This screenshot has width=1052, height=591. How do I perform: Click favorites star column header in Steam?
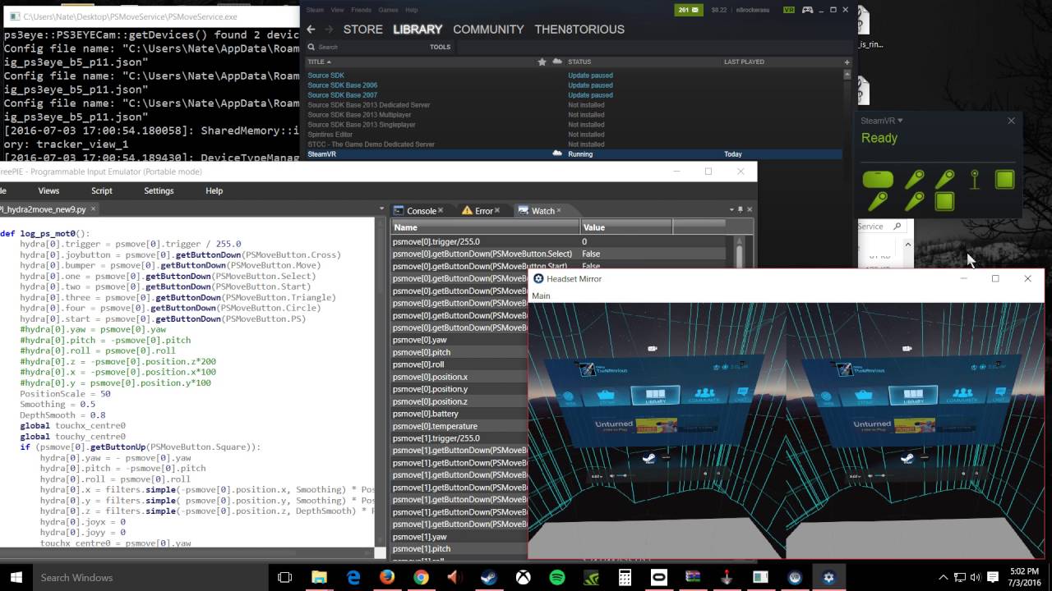point(542,62)
